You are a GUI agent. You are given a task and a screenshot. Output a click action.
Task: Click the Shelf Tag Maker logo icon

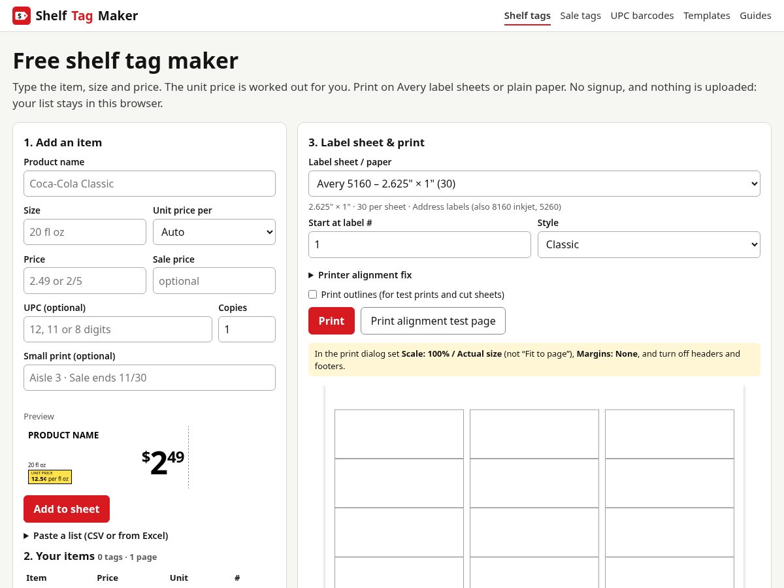point(22,16)
